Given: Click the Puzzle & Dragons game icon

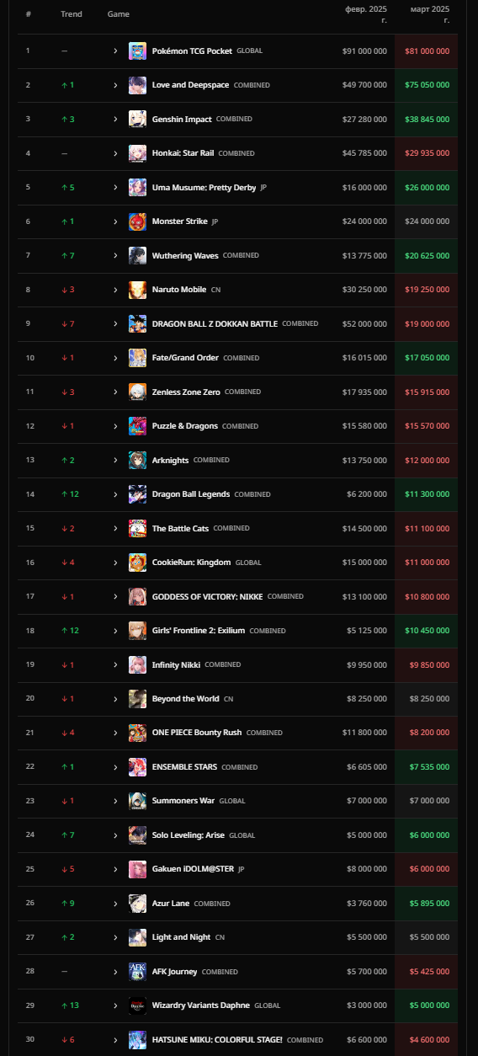Looking at the screenshot, I should 137,426.
